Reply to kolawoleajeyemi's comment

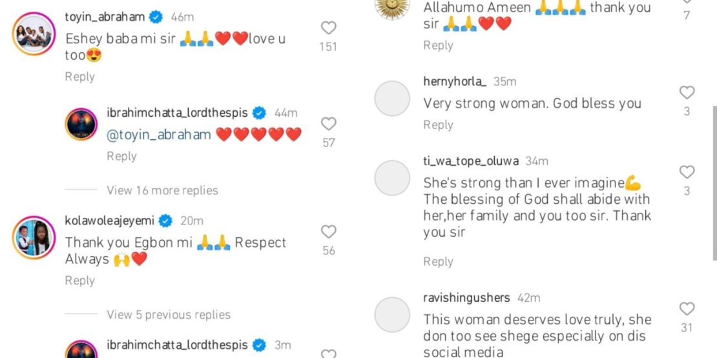[80, 281]
